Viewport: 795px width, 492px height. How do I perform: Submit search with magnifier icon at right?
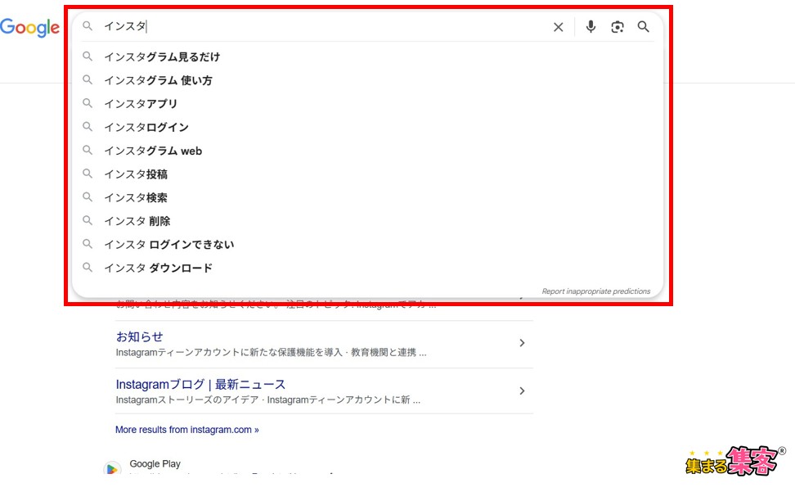[x=644, y=26]
